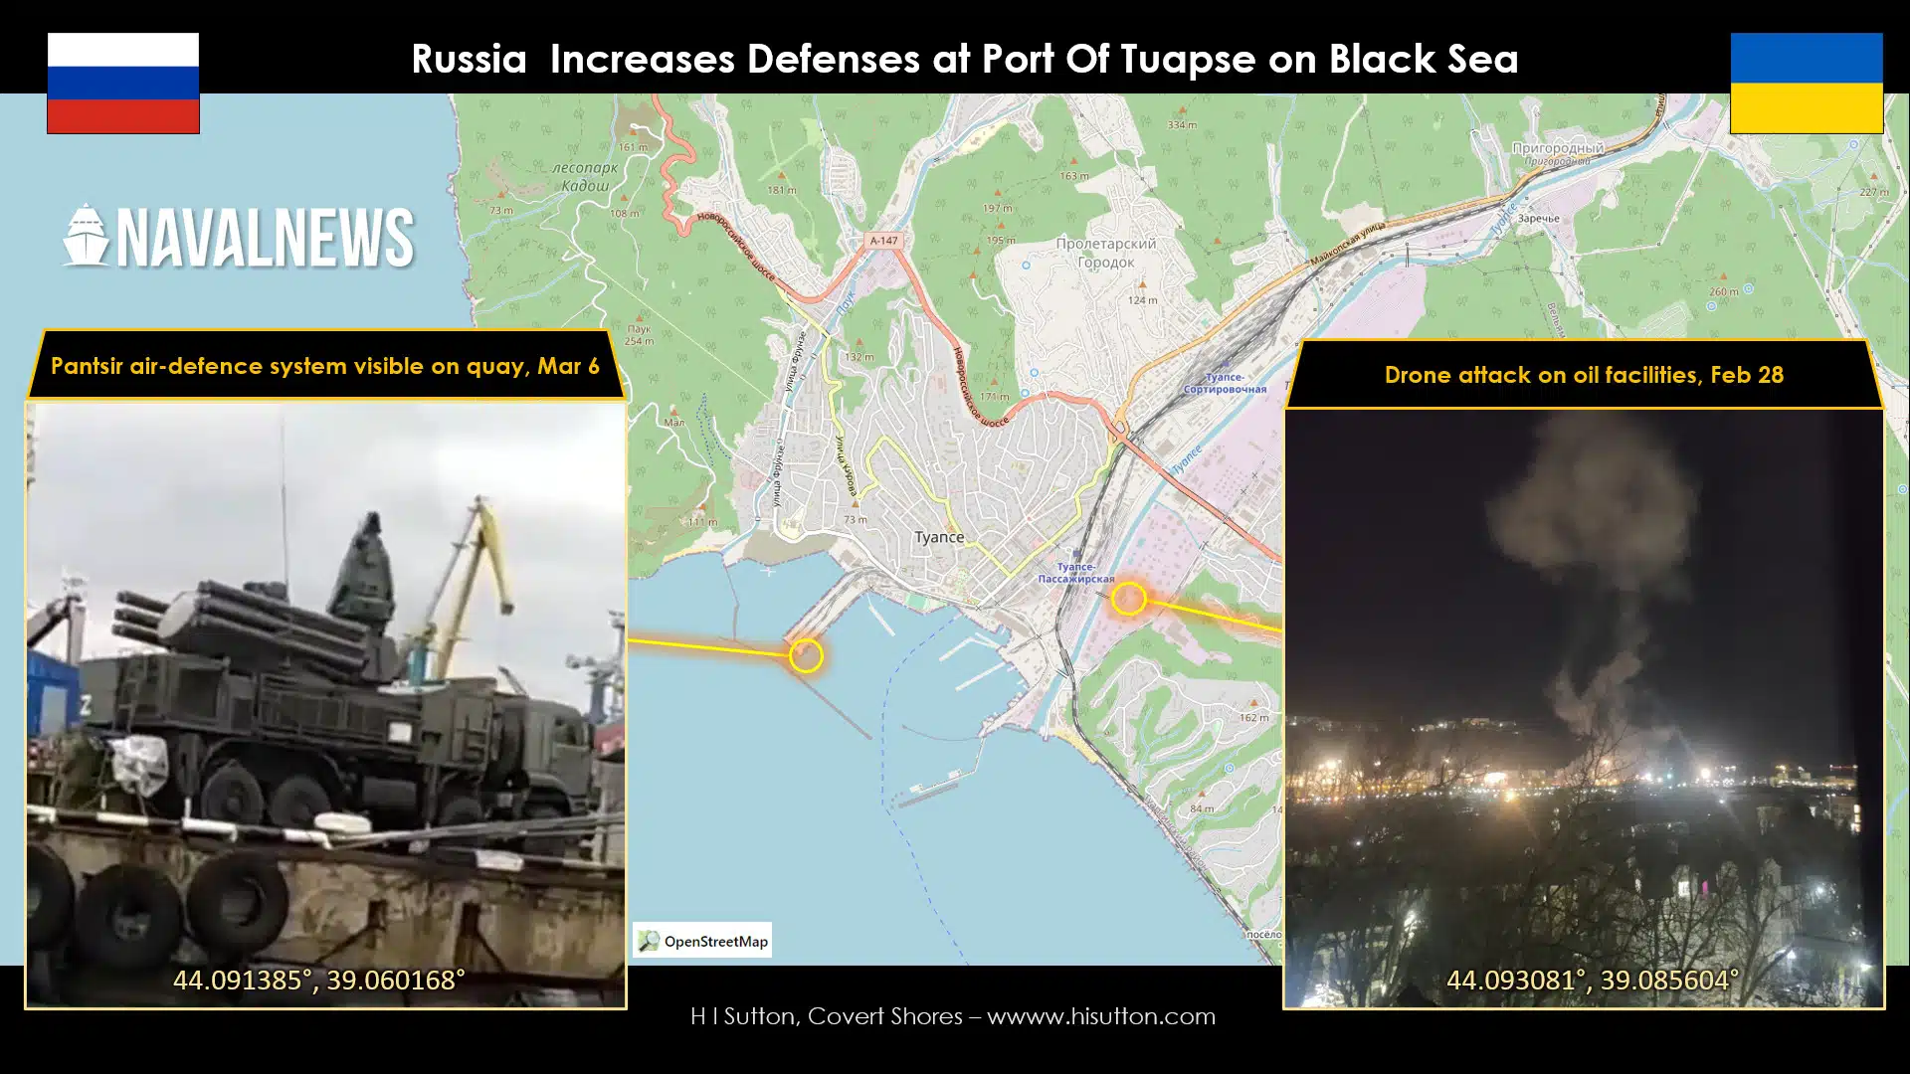The image size is (1910, 1074).
Task: Click the Pantsir quay caption banner
Action: point(325,366)
